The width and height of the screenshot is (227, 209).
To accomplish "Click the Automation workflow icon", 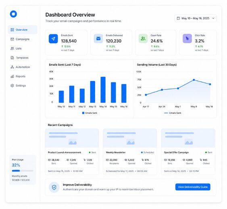I will [12, 67].
